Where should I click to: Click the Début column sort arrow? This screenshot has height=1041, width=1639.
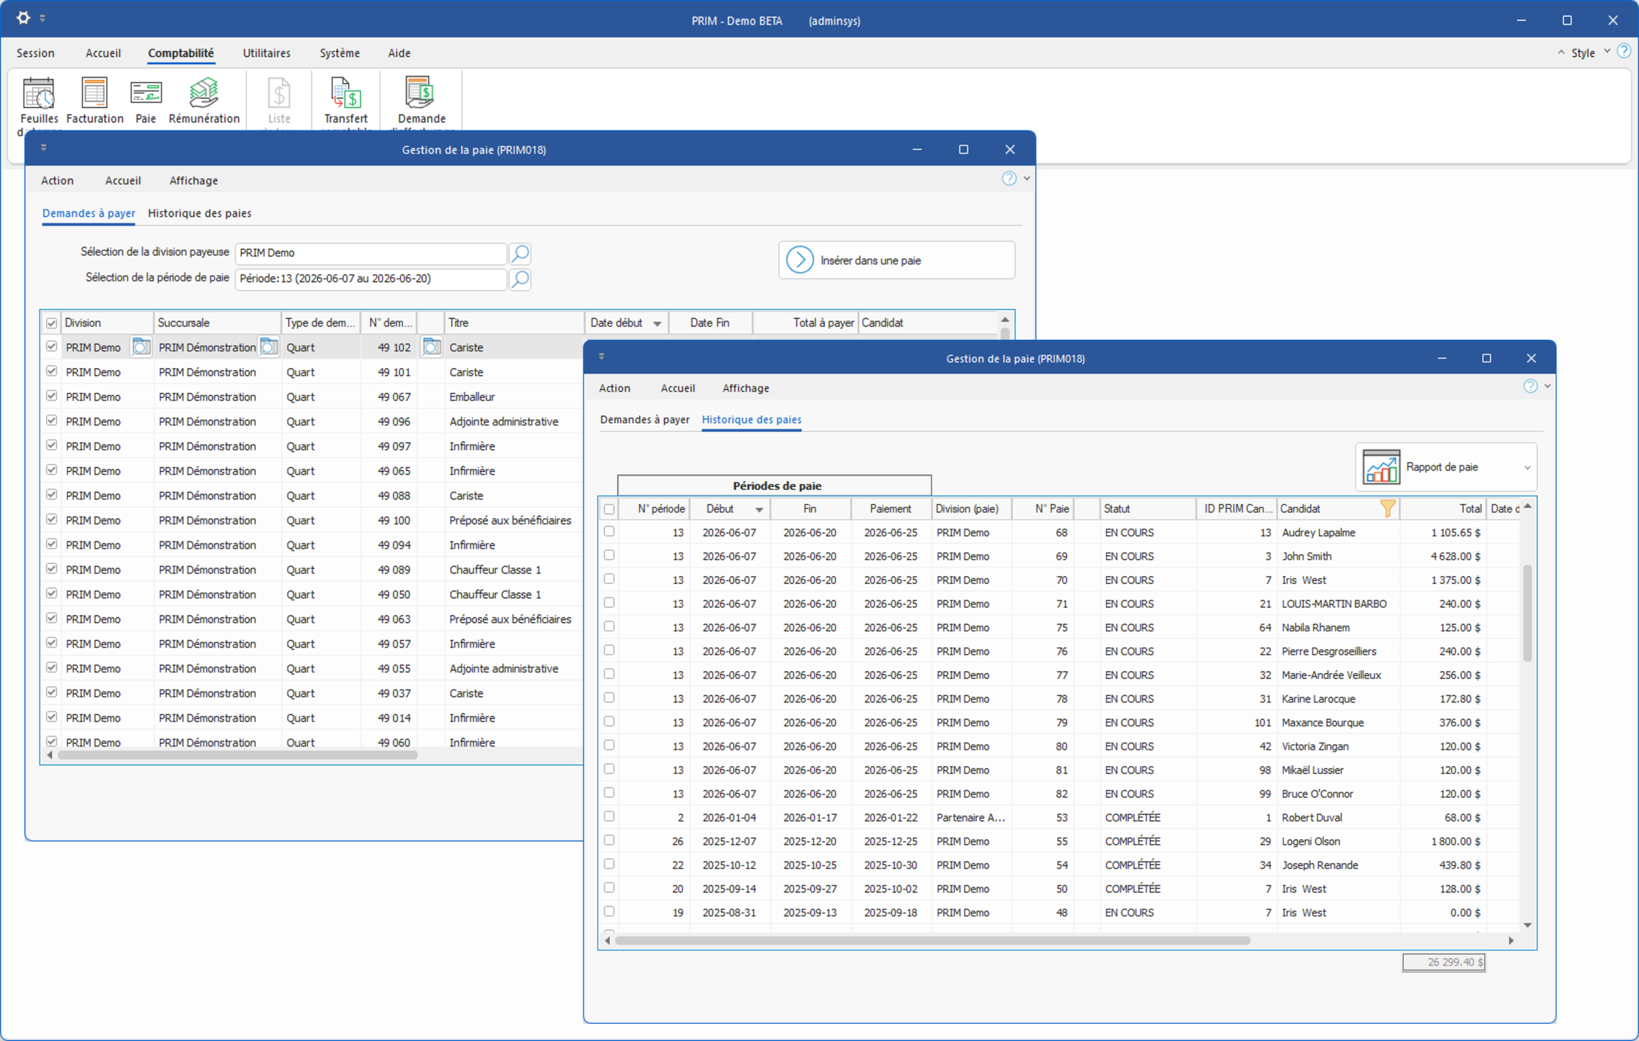coord(759,509)
